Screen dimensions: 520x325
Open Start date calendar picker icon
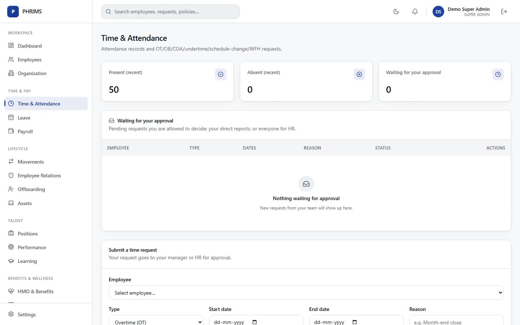coord(255,322)
